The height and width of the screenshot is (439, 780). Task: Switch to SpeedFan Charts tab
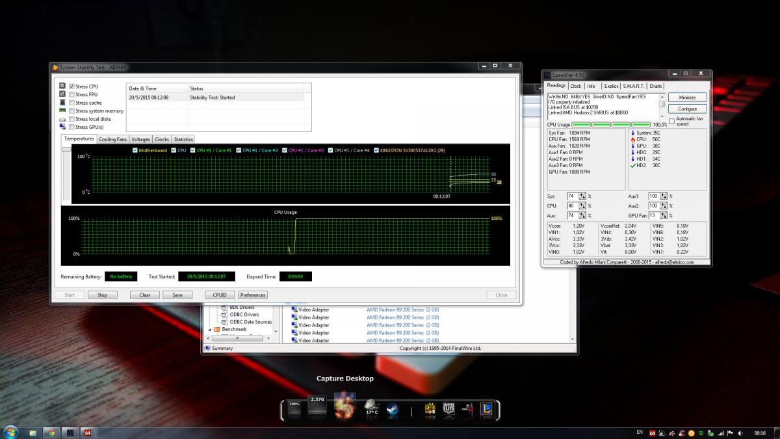click(655, 86)
